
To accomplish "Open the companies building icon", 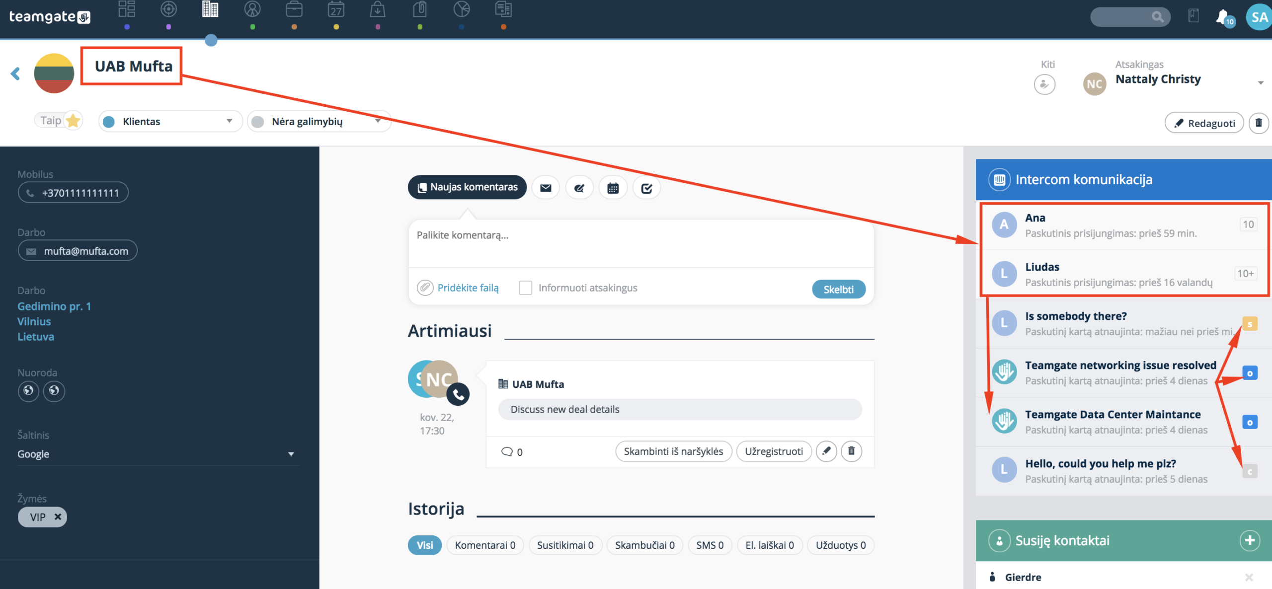I will pos(210,9).
